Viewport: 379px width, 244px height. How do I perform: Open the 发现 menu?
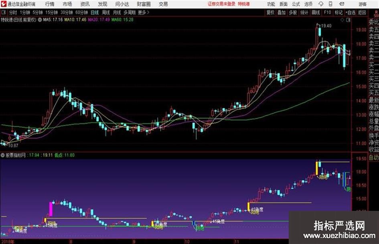(x=103, y=4)
